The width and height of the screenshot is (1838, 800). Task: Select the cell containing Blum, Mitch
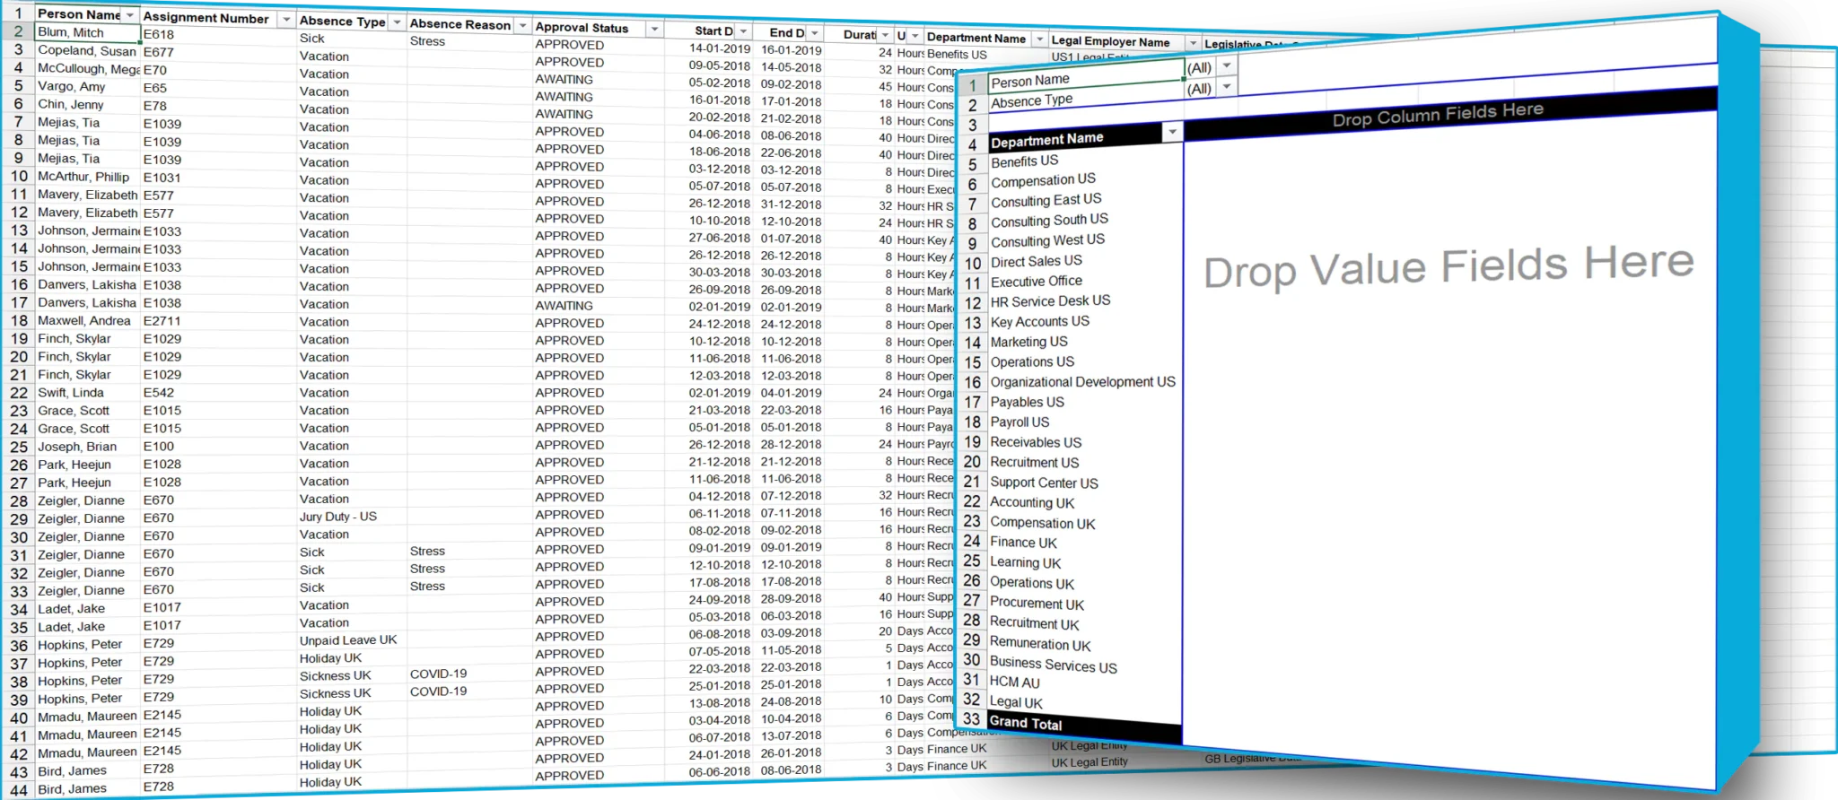coord(87,32)
